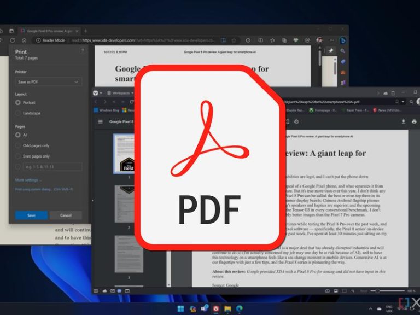Click the Cancel button in Print dialog
420x315 pixels.
point(66,215)
